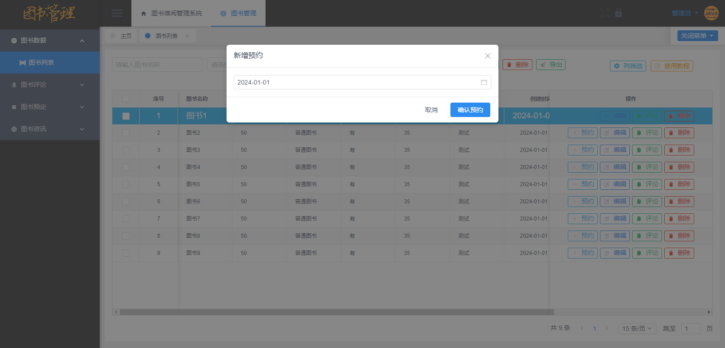Click the fullscreen icon in top bar

[x=605, y=13]
